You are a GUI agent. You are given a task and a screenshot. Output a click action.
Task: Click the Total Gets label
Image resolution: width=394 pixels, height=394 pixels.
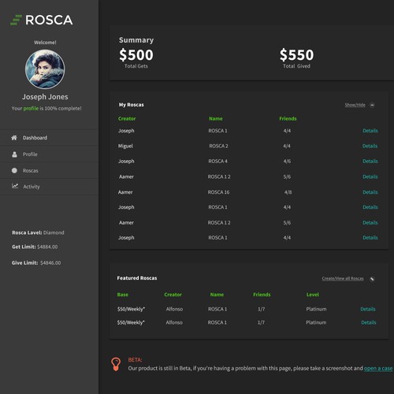(x=136, y=66)
